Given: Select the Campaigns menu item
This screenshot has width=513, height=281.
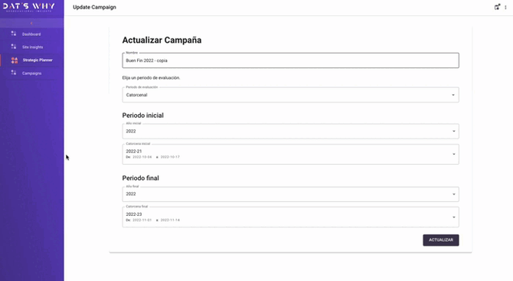Looking at the screenshot, I should click(31, 74).
